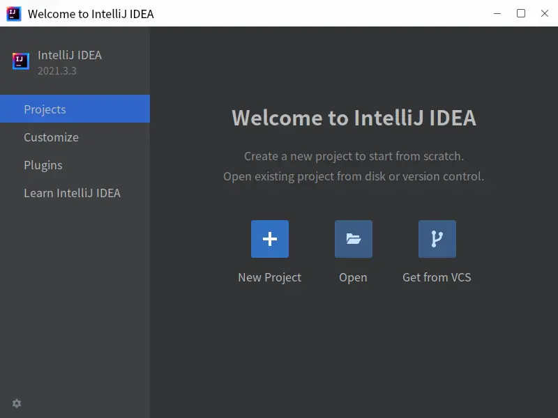Image resolution: width=558 pixels, height=418 pixels.
Task: Click the Open folder icon
Action: (354, 239)
